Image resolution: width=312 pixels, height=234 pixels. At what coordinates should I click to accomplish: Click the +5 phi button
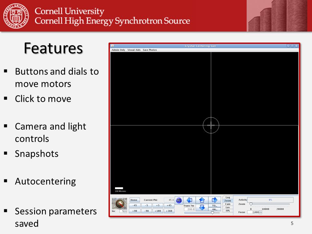tap(158, 205)
